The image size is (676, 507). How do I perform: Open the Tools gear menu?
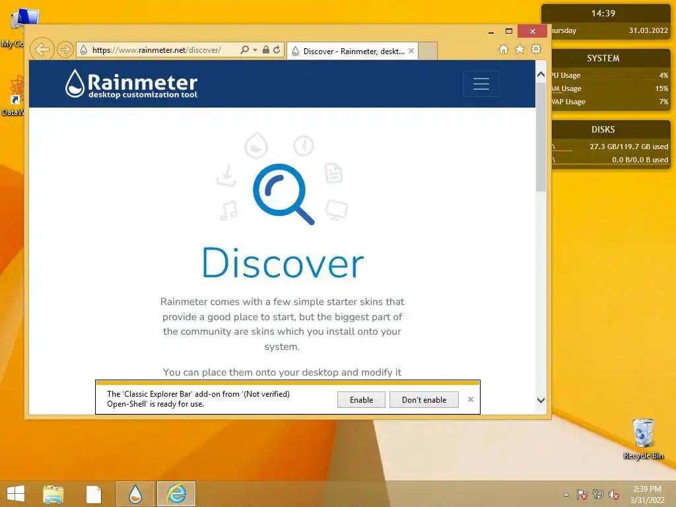pos(536,49)
